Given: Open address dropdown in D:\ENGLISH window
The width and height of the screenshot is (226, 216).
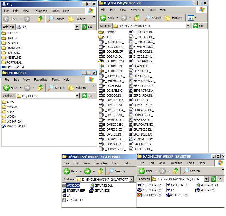Looking at the screenshot, I should [77, 96].
